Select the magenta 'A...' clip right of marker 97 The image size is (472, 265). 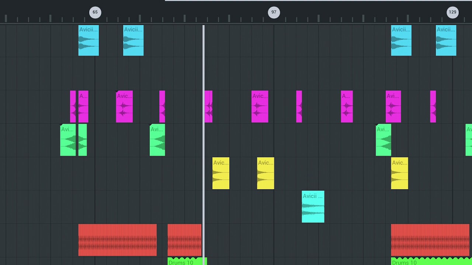(x=347, y=106)
